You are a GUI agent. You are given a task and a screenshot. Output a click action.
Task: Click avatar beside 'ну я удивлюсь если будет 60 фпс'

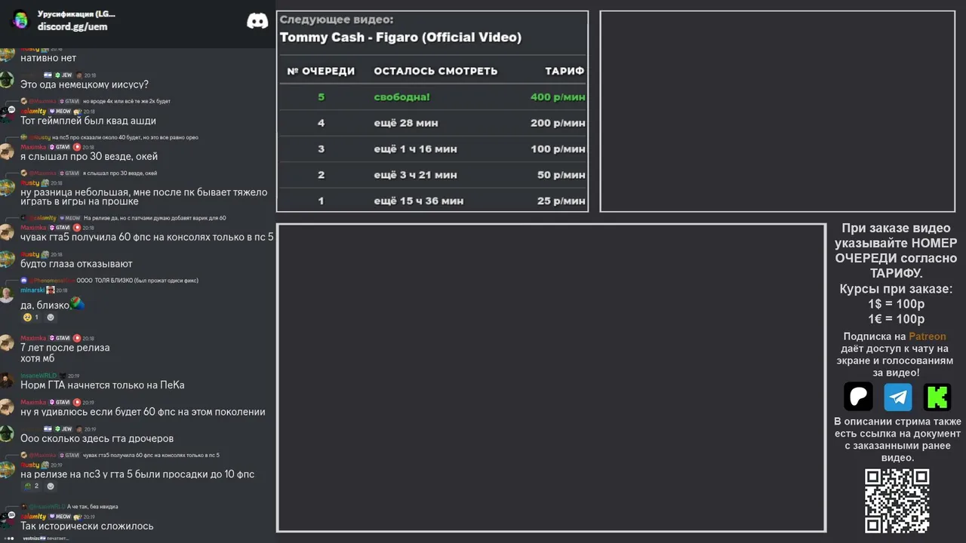[7, 406]
